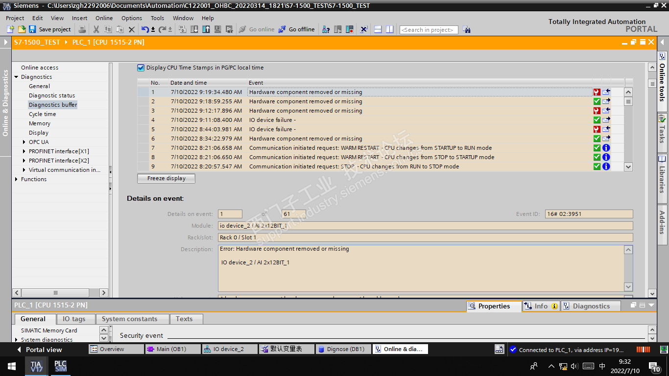Click the Start CPU icon

click(x=338, y=29)
